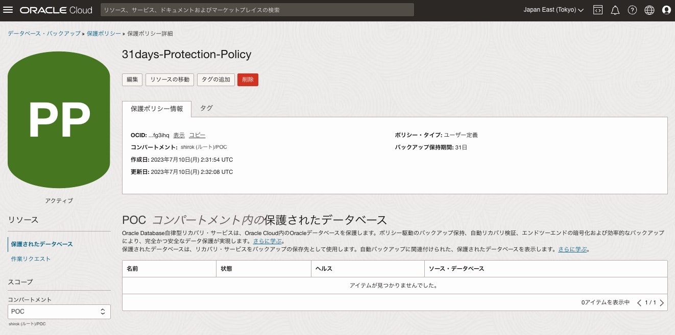Open the help question mark icon
Screen dimensions: 675x335
(x=632, y=10)
